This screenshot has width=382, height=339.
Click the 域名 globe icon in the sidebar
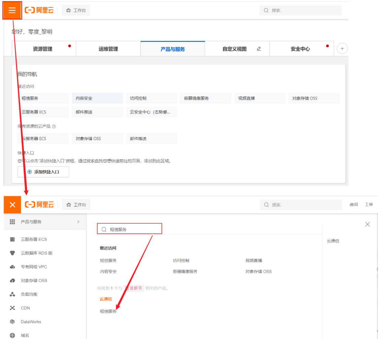(12, 335)
